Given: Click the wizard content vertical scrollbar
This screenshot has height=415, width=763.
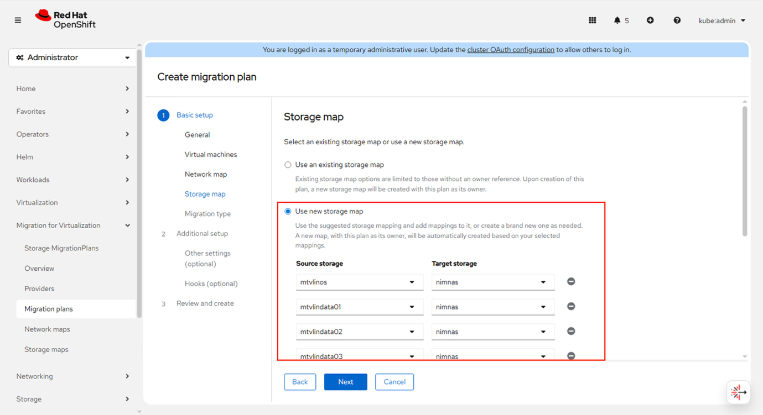Looking at the screenshot, I should coord(745,171).
